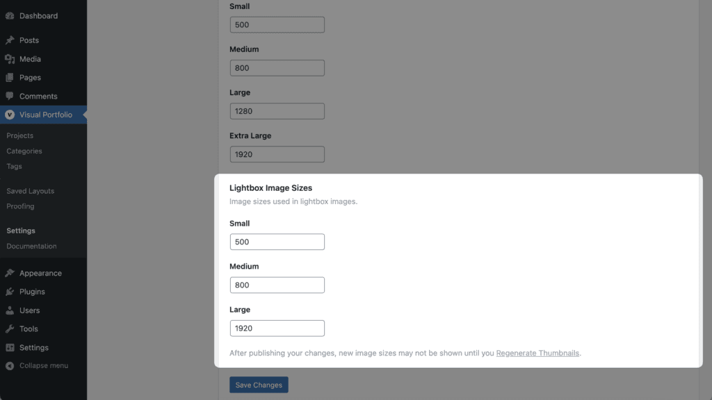Click the Comments speech bubble icon
This screenshot has height=400, width=712.
click(10, 96)
